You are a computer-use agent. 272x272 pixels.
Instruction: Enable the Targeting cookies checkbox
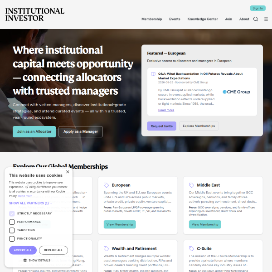(12, 230)
